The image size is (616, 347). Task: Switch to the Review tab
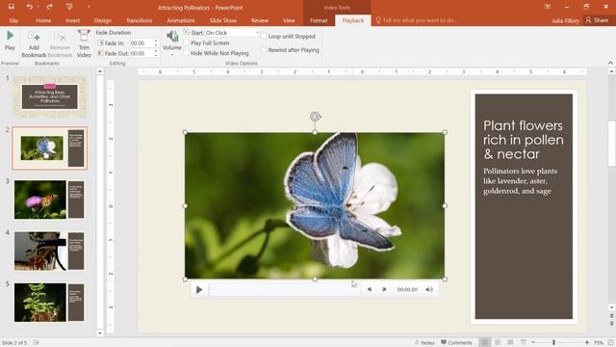(260, 20)
